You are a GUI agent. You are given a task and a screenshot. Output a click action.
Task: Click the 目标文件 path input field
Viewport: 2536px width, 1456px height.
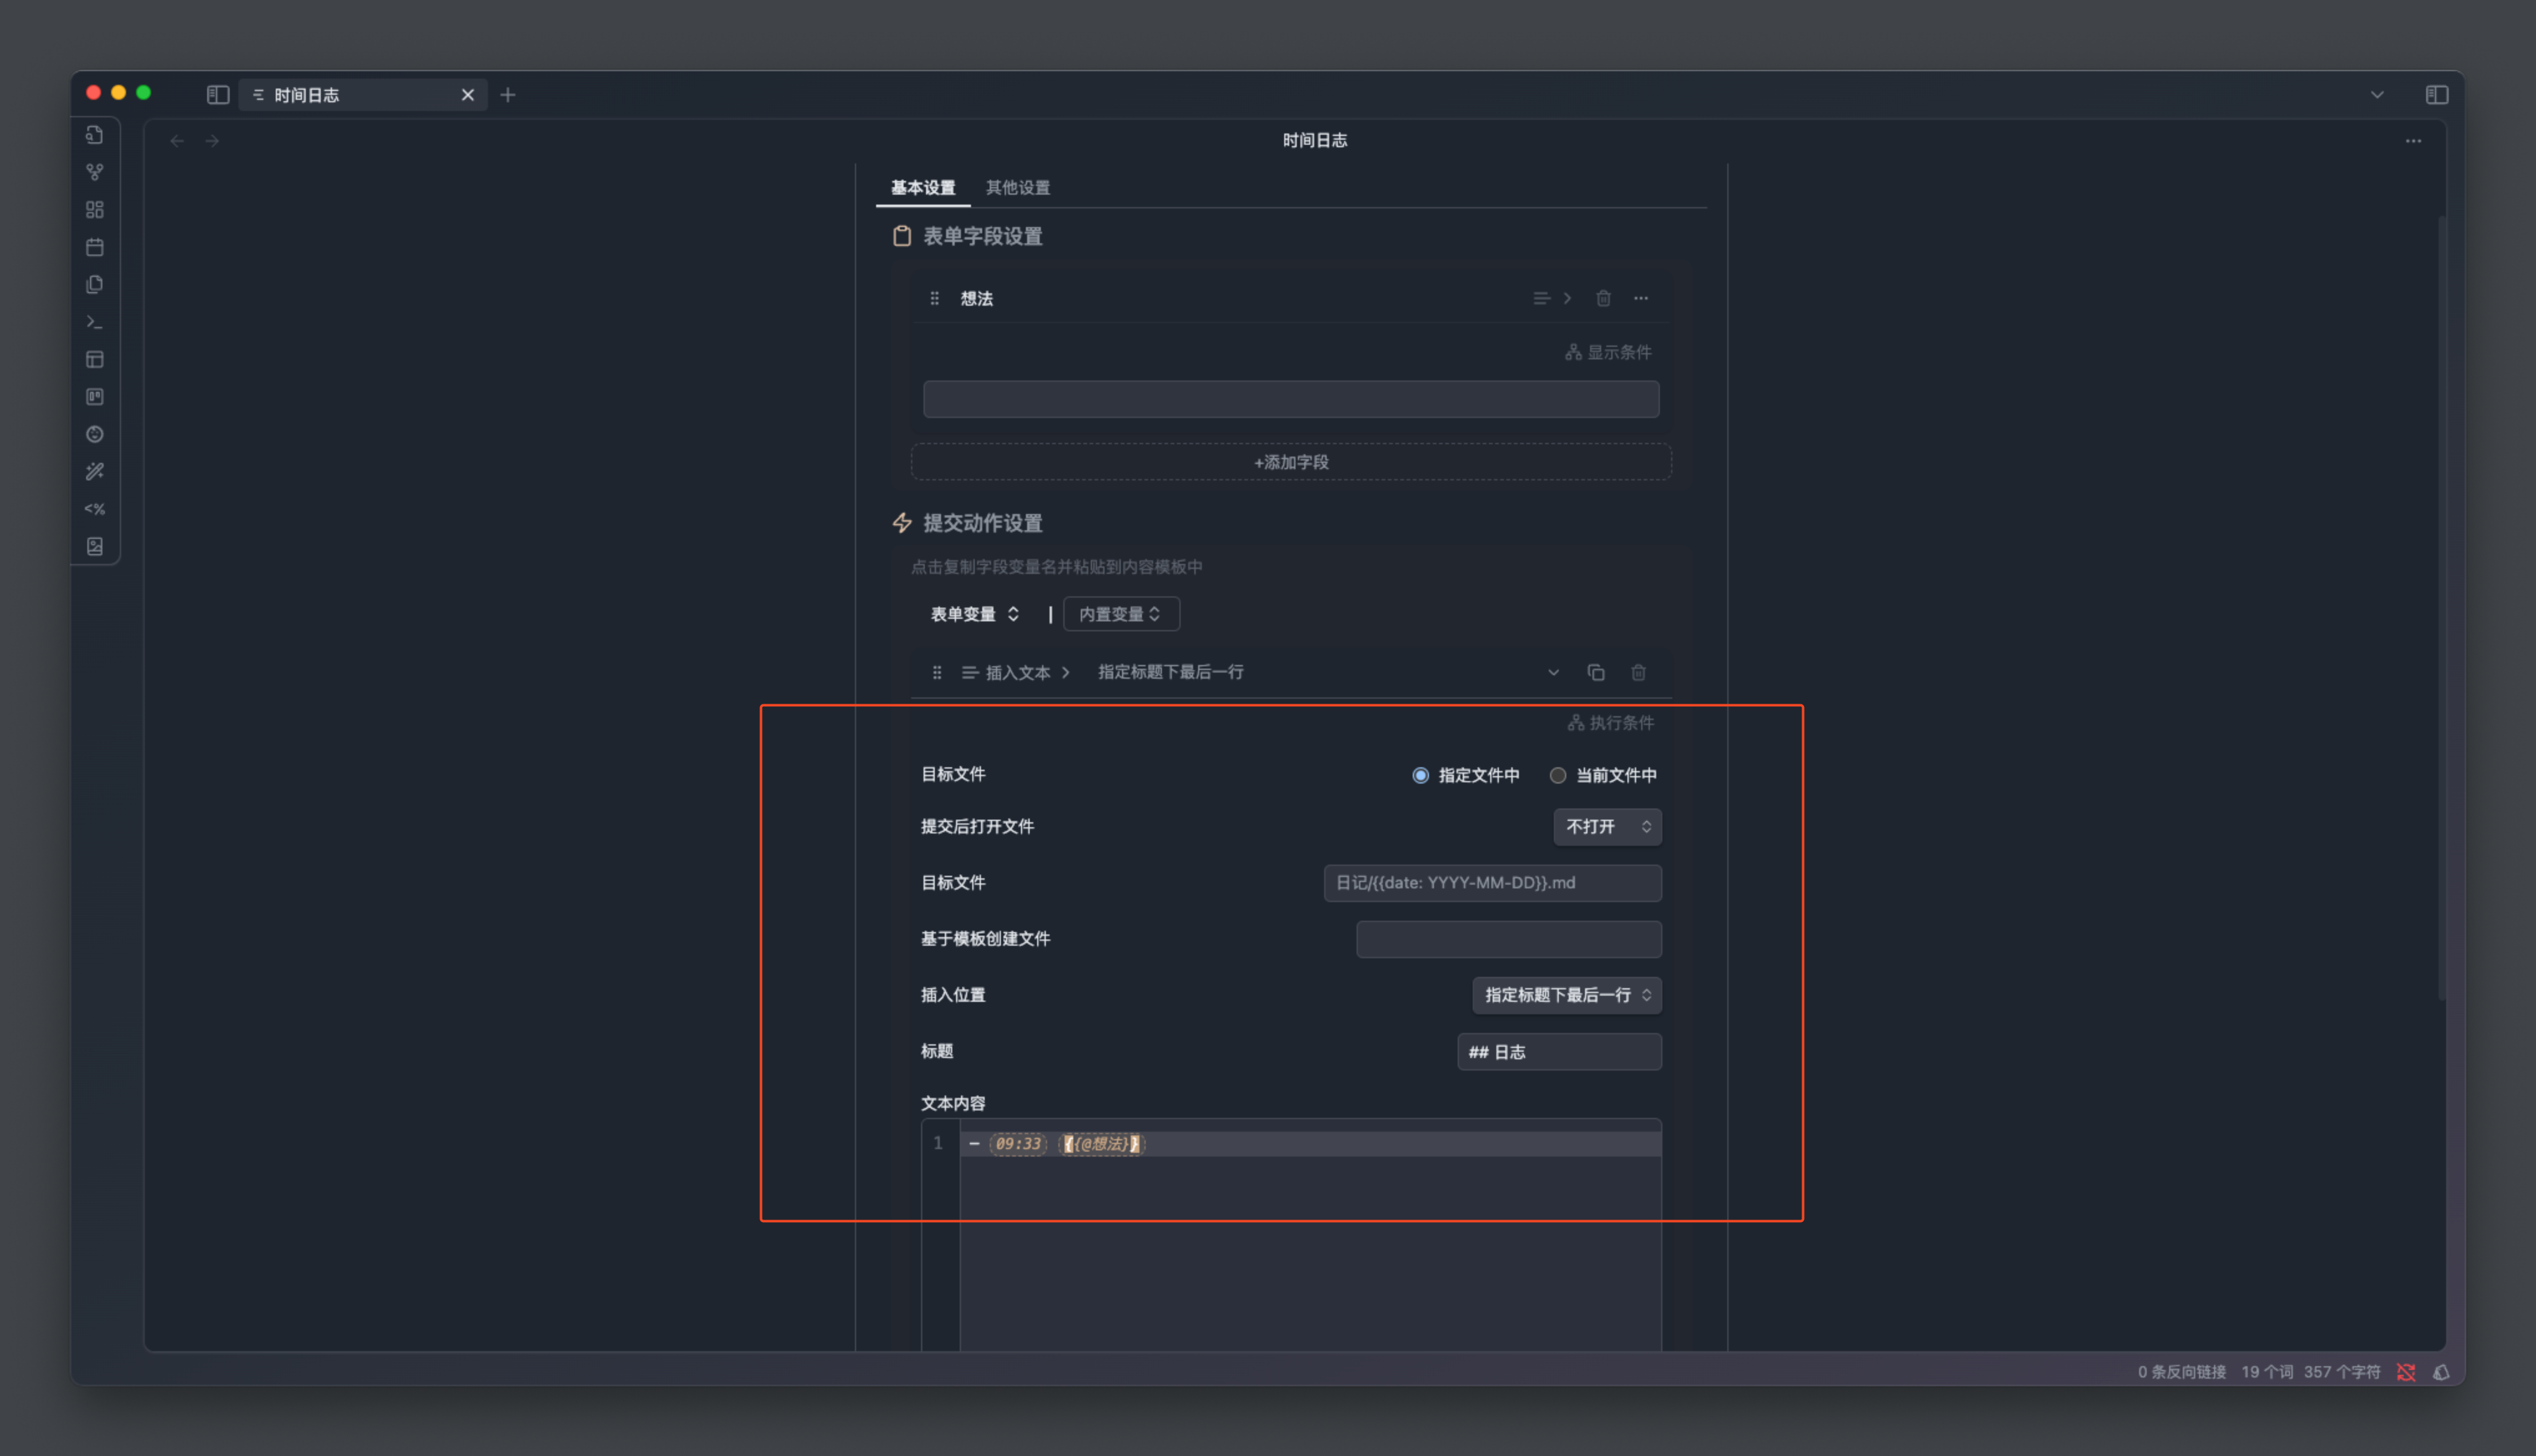(1492, 882)
